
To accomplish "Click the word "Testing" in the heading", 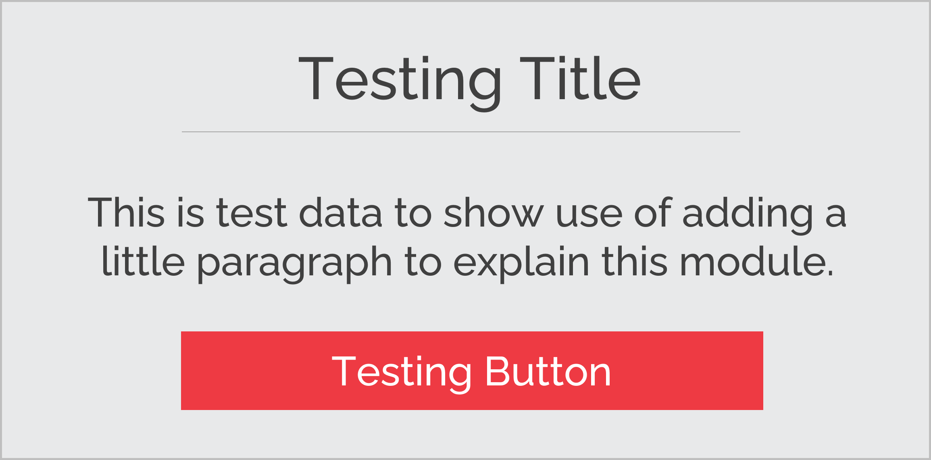I will pos(400,83).
